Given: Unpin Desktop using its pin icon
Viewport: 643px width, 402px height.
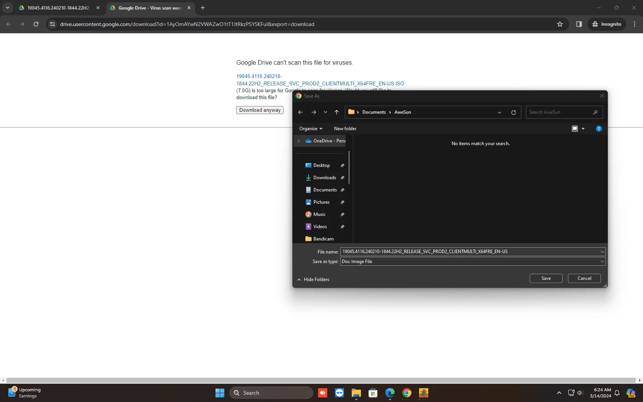Looking at the screenshot, I should [x=343, y=165].
